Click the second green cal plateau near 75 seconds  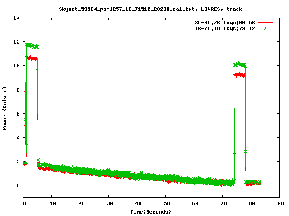click(240, 64)
